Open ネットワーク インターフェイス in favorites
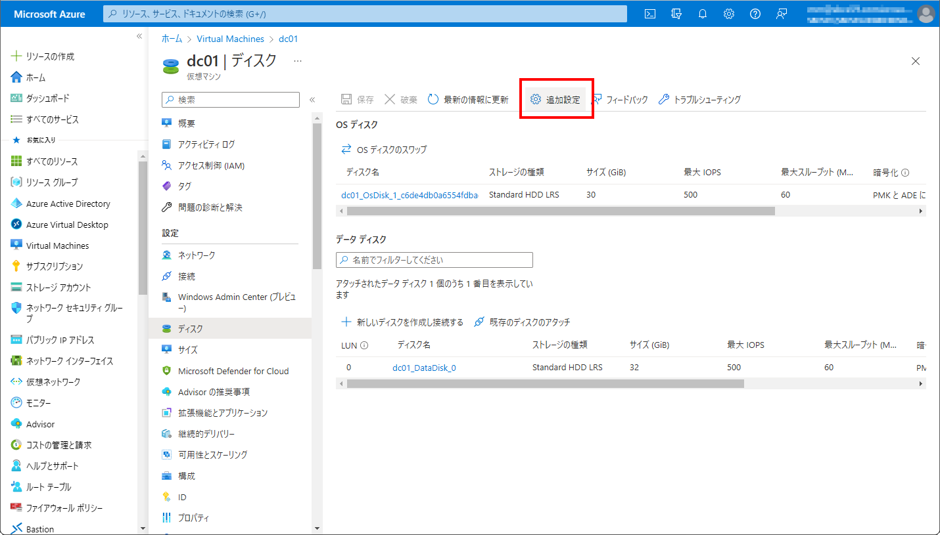The image size is (940, 535). tap(70, 361)
